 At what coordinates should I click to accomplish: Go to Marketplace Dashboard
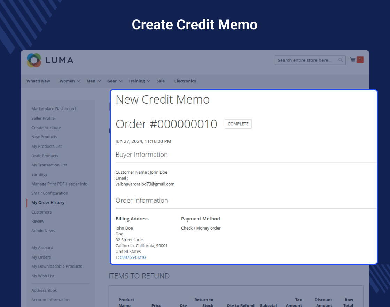click(x=54, y=109)
